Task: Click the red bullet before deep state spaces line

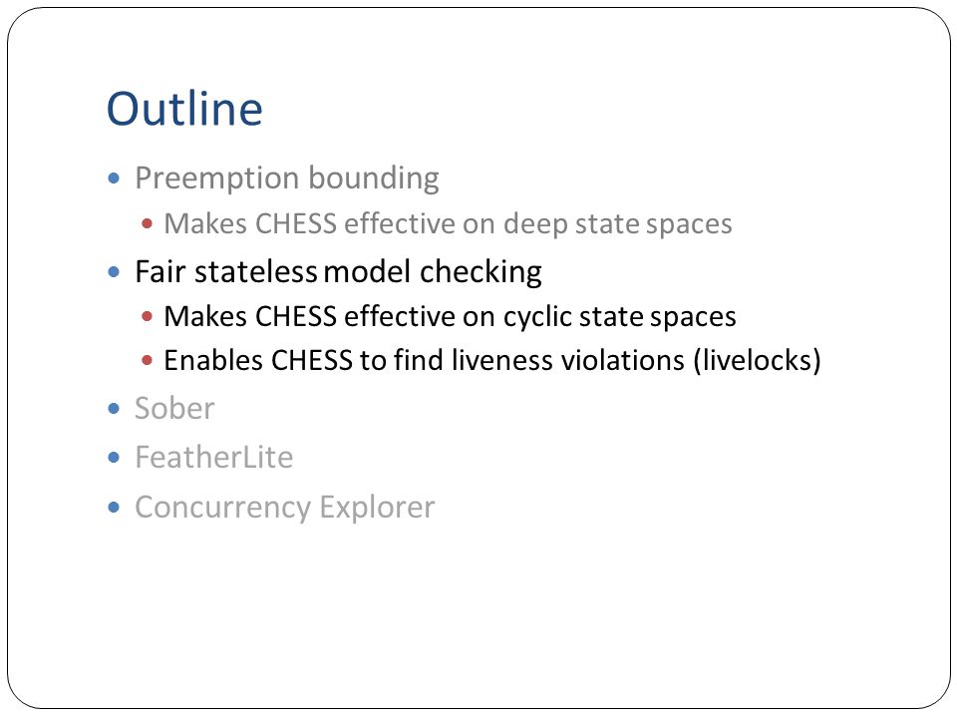Action: [147, 223]
